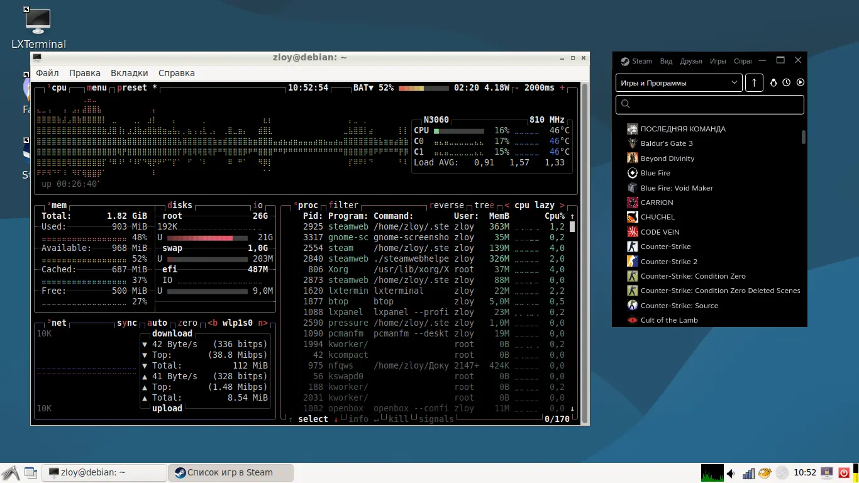This screenshot has width=859, height=483.
Task: Toggle tree view in btop proc panel
Action: click(x=484, y=205)
